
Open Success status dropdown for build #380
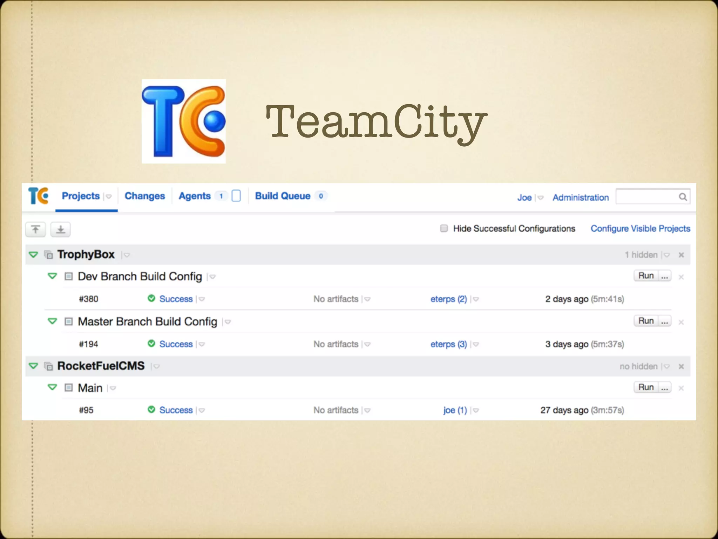point(202,299)
